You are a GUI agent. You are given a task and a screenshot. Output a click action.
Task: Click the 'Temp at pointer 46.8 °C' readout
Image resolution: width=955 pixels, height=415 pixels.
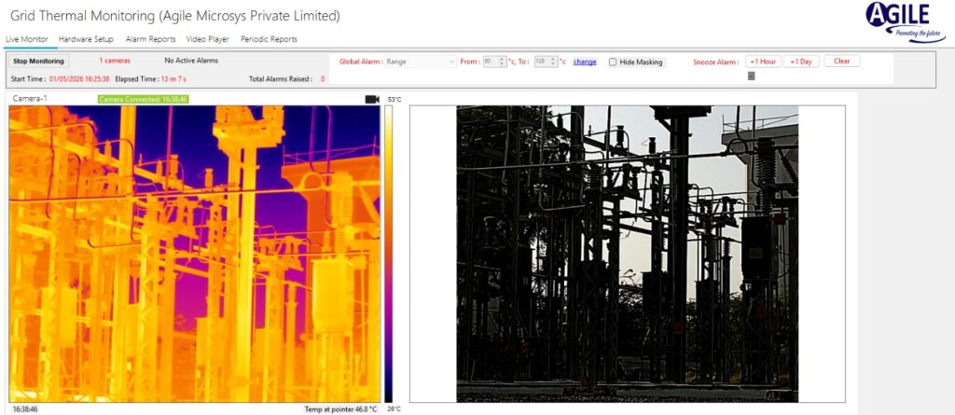point(341,409)
